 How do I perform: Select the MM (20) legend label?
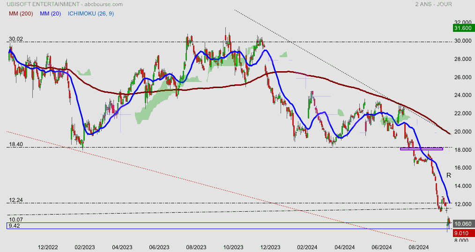50,14
